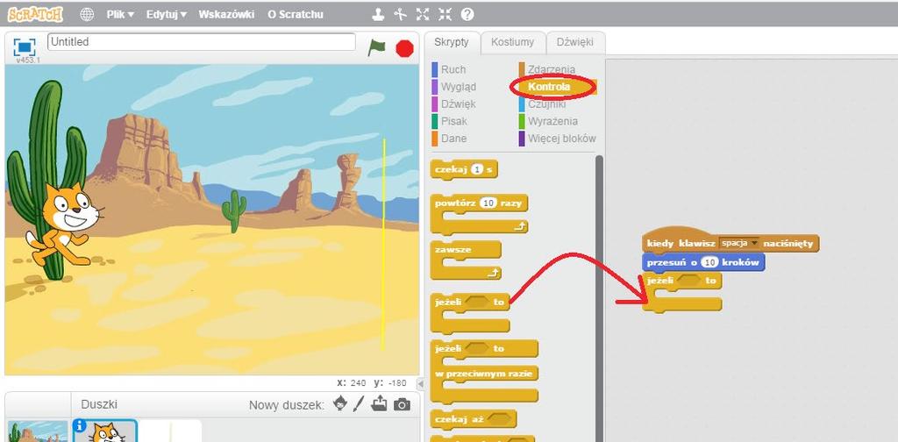This screenshot has height=442, width=898.
Task: Click the cat sprite on stage
Action: pyautogui.click(x=65, y=225)
